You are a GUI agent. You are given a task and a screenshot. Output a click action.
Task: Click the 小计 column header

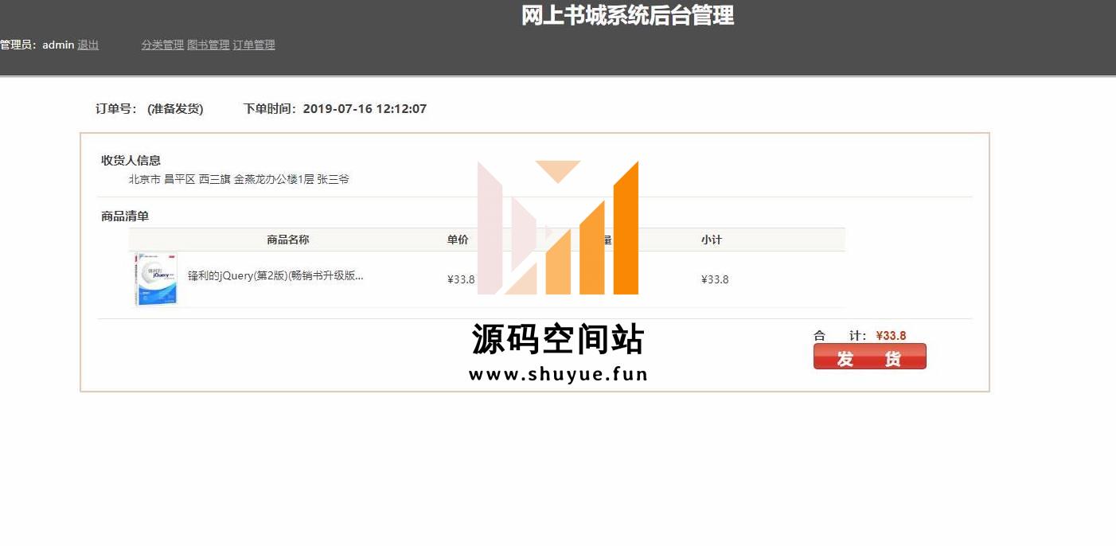pos(711,240)
